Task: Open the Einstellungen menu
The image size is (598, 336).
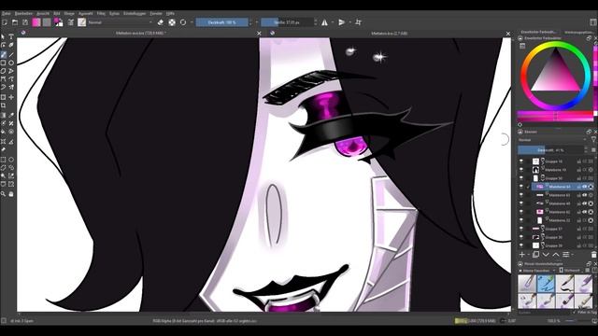Action: (135, 13)
